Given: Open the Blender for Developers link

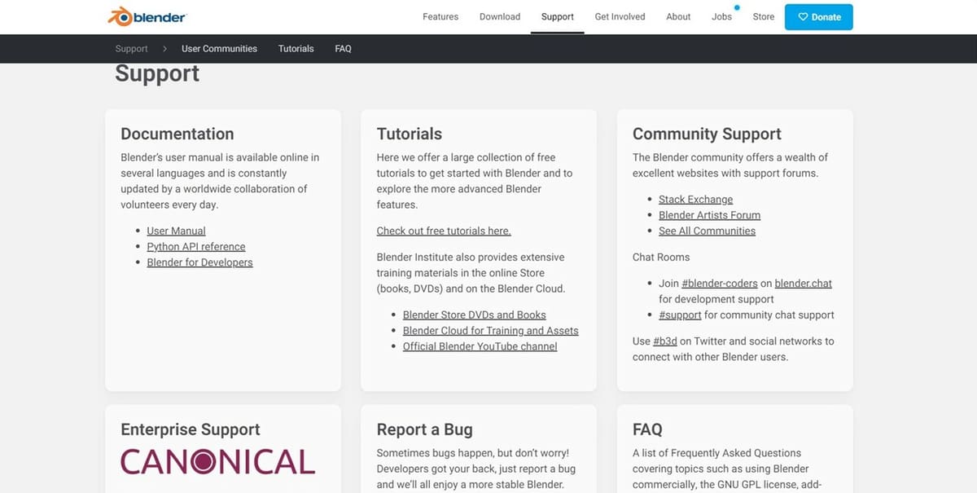Looking at the screenshot, I should pyautogui.click(x=200, y=262).
